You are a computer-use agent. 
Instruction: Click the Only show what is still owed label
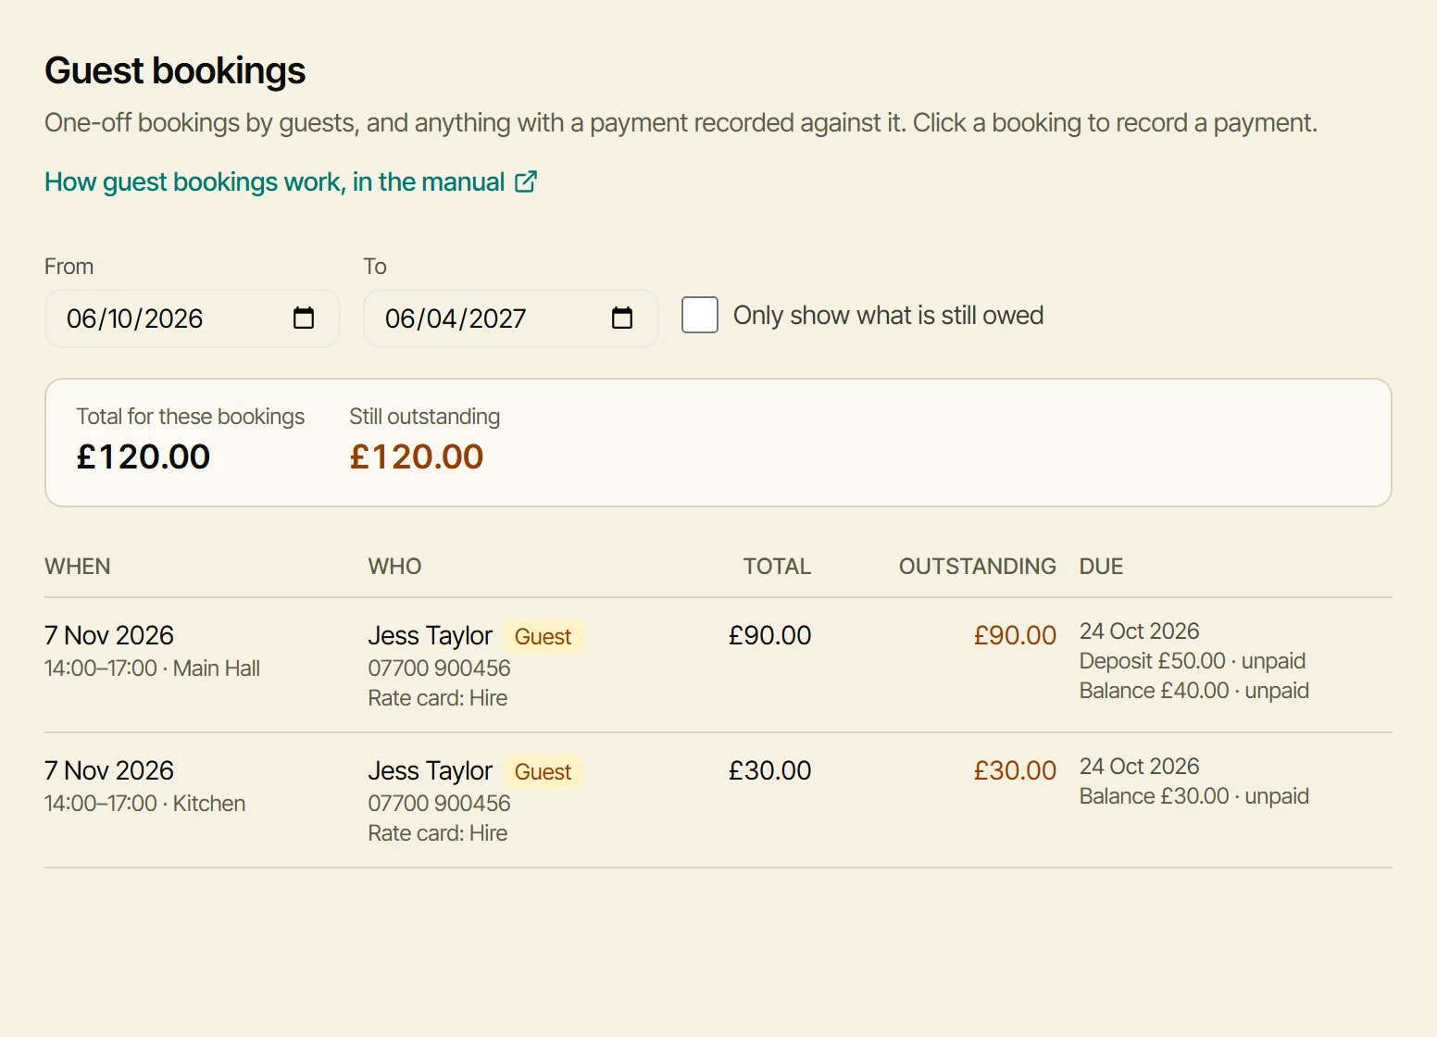(888, 315)
